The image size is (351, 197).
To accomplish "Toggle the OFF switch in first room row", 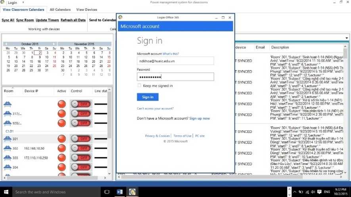I will [x=81, y=104].
